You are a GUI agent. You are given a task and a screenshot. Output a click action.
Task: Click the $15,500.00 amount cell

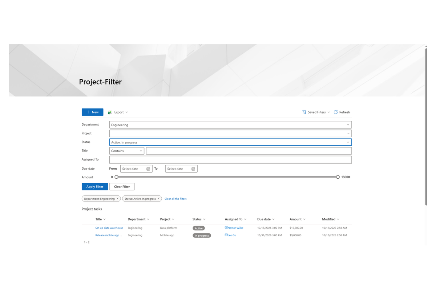[296, 228]
